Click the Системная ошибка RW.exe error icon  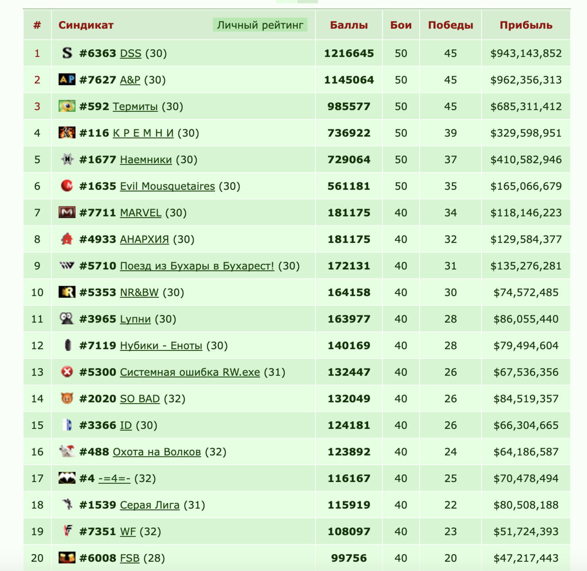click(x=67, y=372)
